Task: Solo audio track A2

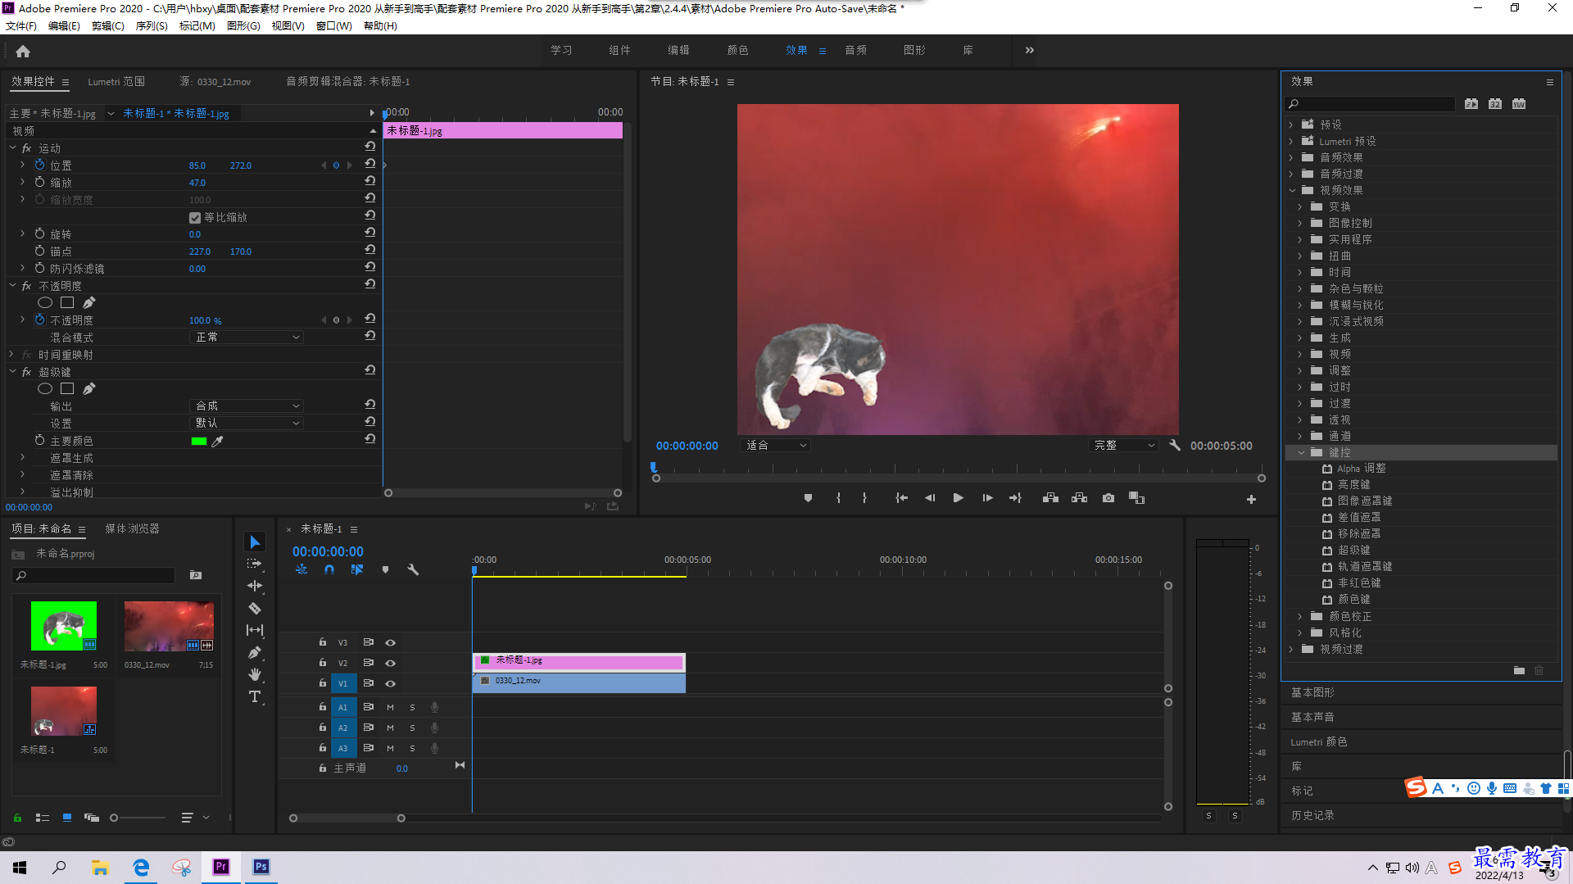Action: point(412,728)
